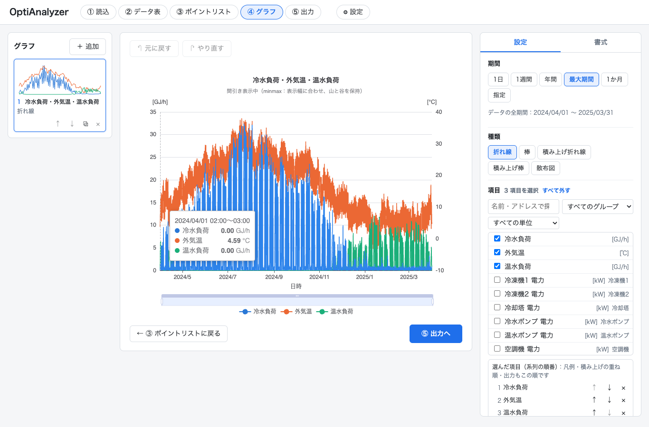Go to the ① 読込 step tab
The height and width of the screenshot is (427, 649).
pyautogui.click(x=98, y=12)
